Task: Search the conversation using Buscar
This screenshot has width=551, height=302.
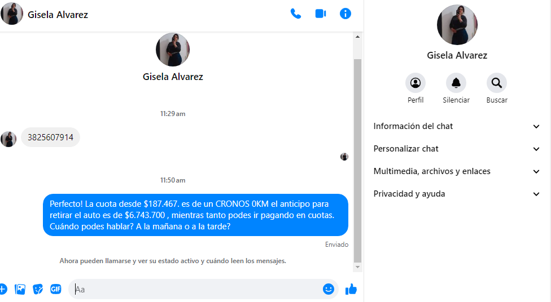Action: (497, 83)
